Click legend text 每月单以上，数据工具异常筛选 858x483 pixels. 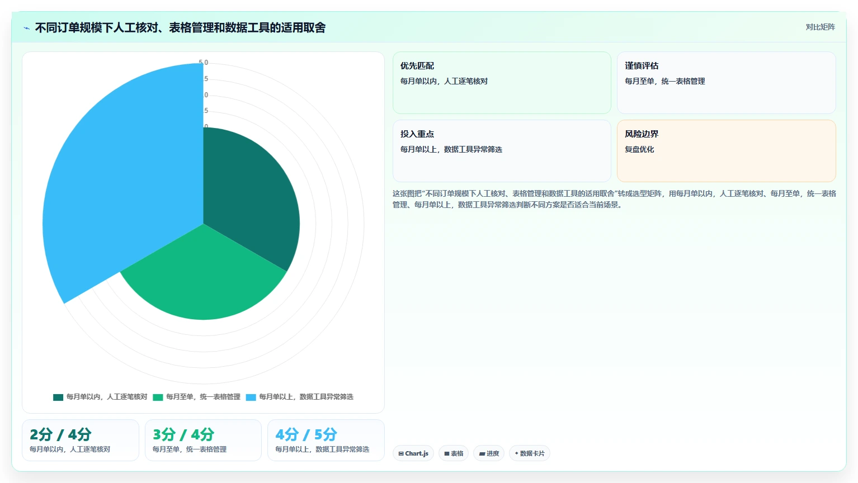pos(306,397)
